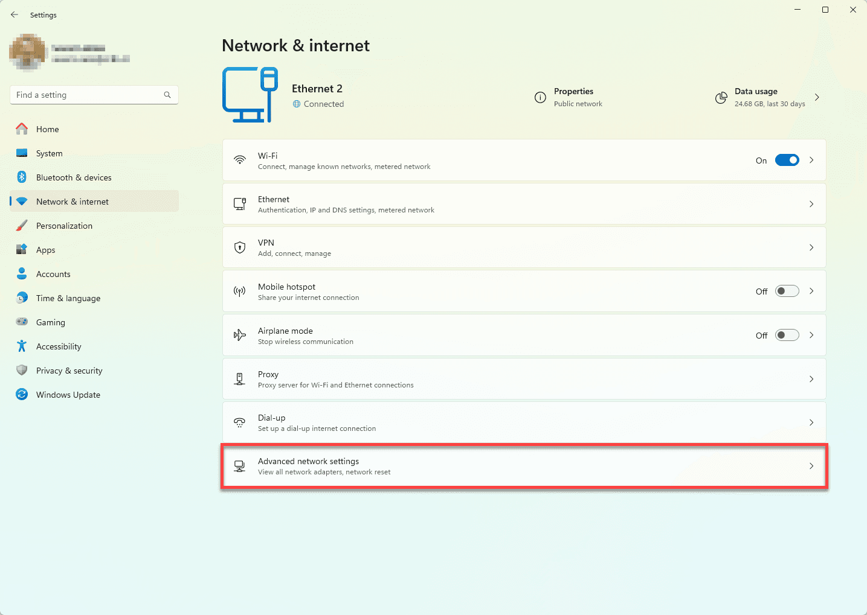The width and height of the screenshot is (867, 615).
Task: Expand Wi-Fi settings with its chevron
Action: pyautogui.click(x=811, y=160)
